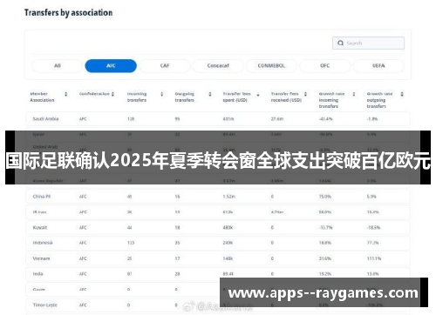Image resolution: width=436 pixels, height=315 pixels.
Task: Click the Transfer fees received (USD) header
Action: pos(286,97)
